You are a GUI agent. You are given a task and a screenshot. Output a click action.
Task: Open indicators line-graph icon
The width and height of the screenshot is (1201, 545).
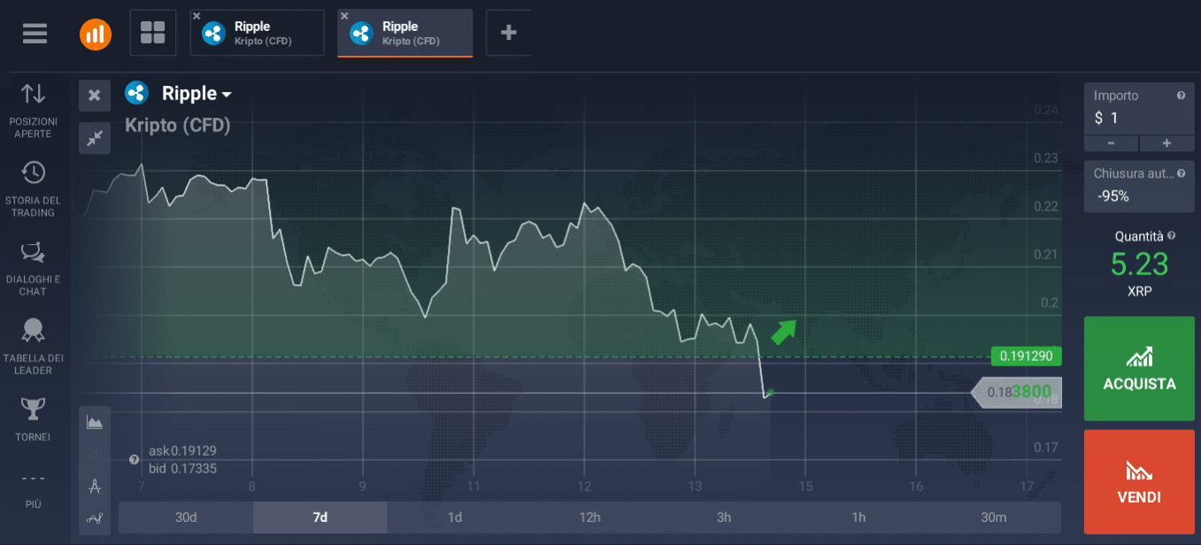pyautogui.click(x=95, y=518)
